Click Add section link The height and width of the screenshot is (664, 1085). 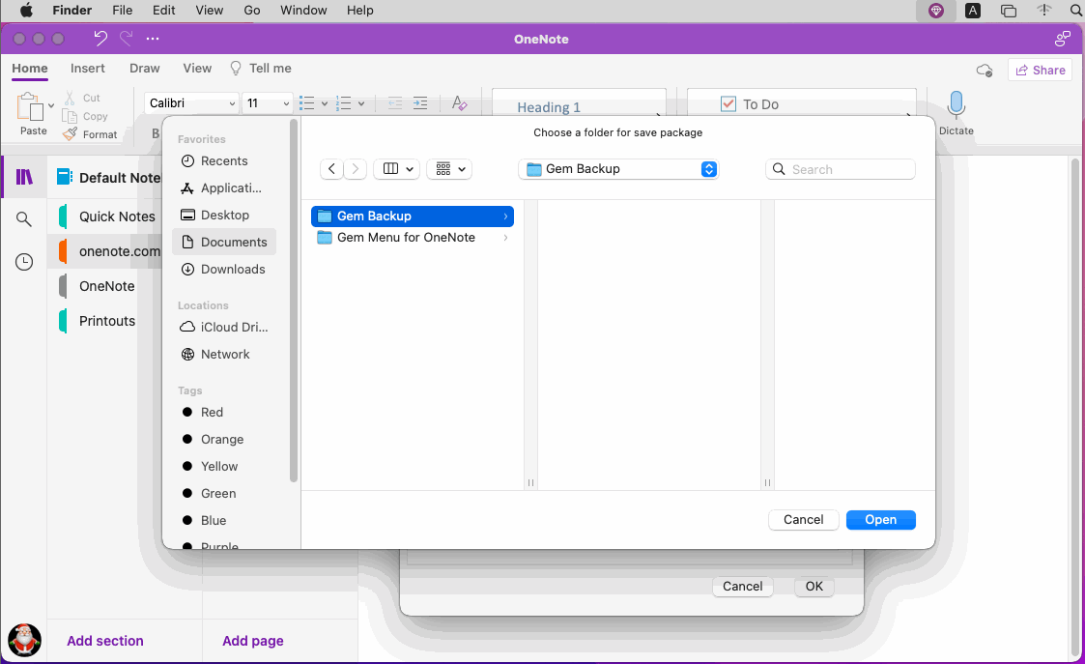[x=105, y=641]
